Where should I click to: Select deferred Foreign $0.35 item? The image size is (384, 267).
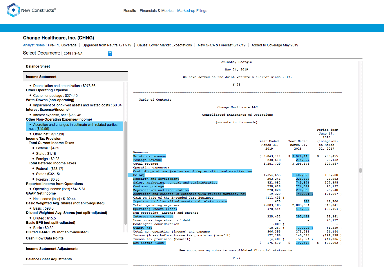(48, 179)
